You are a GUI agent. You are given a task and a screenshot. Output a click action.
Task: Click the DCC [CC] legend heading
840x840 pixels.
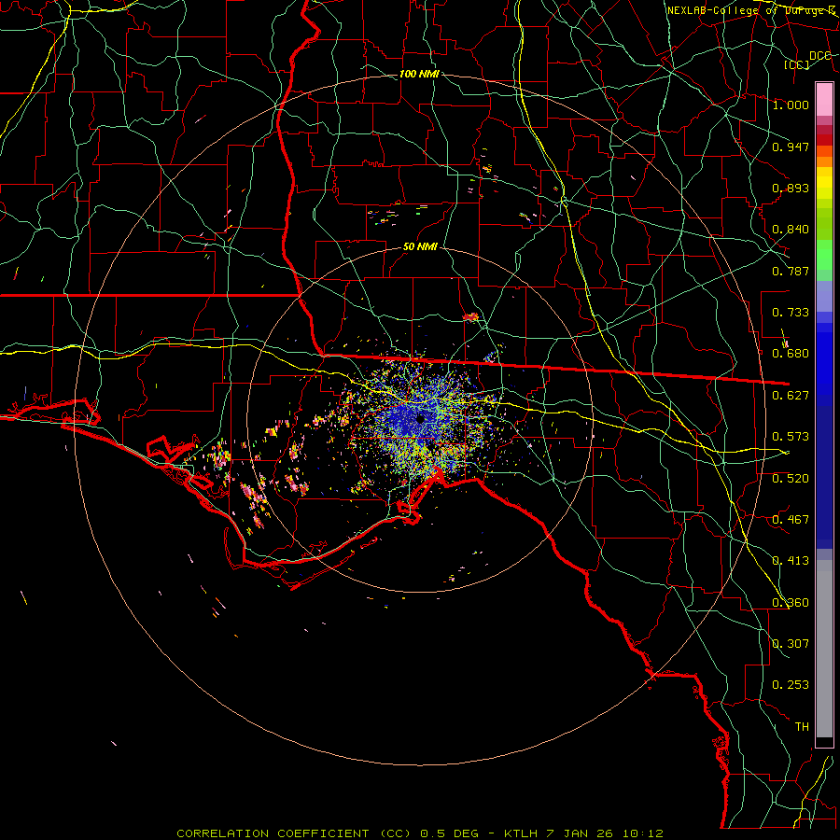click(x=806, y=60)
